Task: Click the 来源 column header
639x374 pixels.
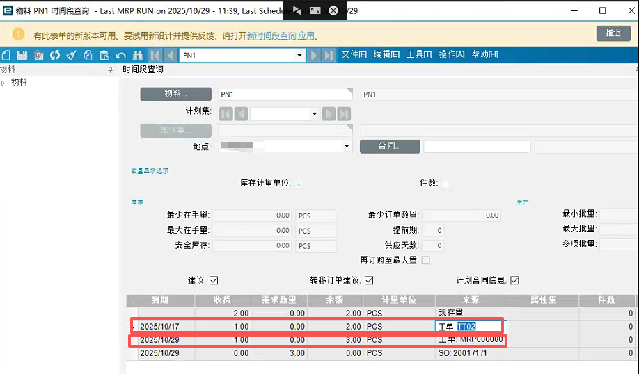Action: 471,300
